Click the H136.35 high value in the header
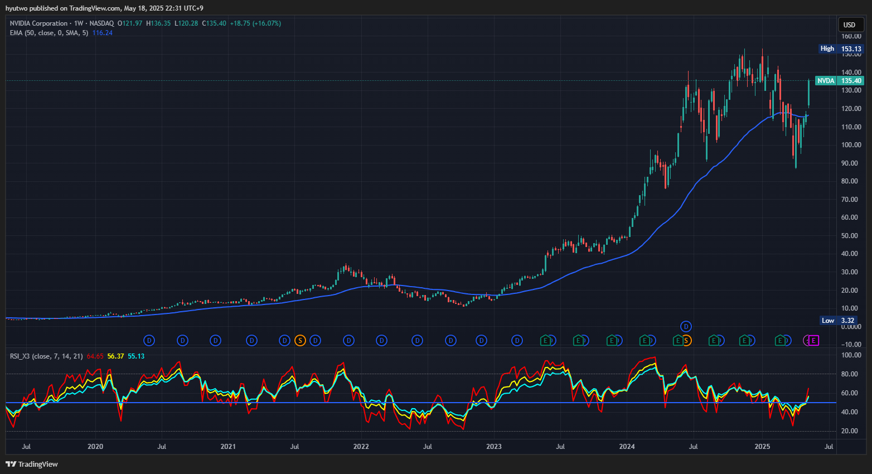The width and height of the screenshot is (872, 474). 158,23
